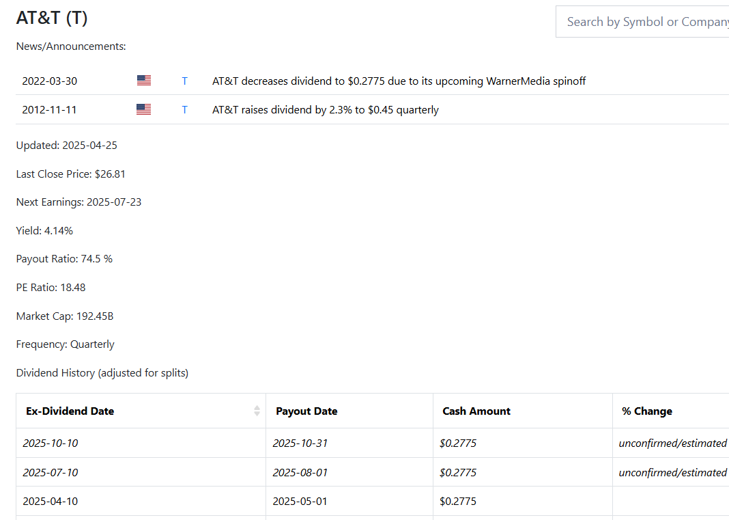The width and height of the screenshot is (729, 520).
Task: Select the Payout Date column header
Action: 349,411
